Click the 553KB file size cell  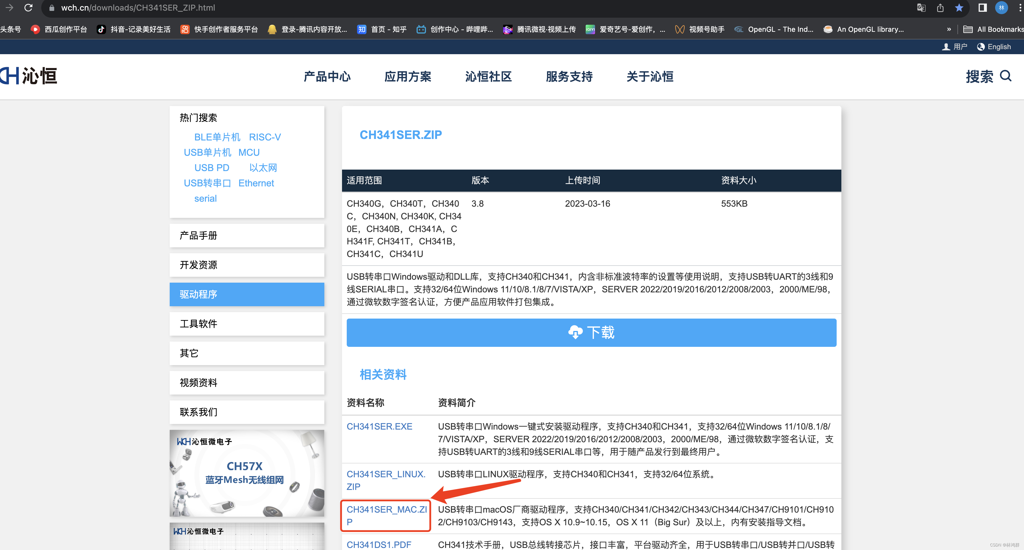pyautogui.click(x=734, y=204)
